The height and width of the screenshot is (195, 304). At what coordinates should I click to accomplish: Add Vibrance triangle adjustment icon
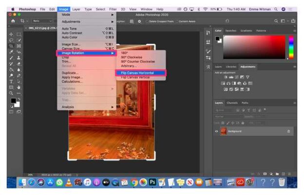point(247,77)
